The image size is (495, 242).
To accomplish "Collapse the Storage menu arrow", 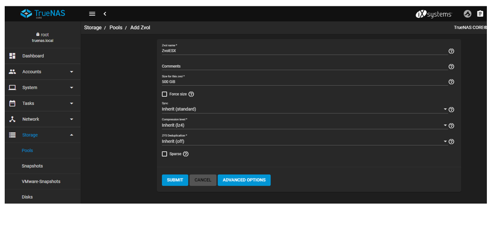I will click(x=72, y=135).
